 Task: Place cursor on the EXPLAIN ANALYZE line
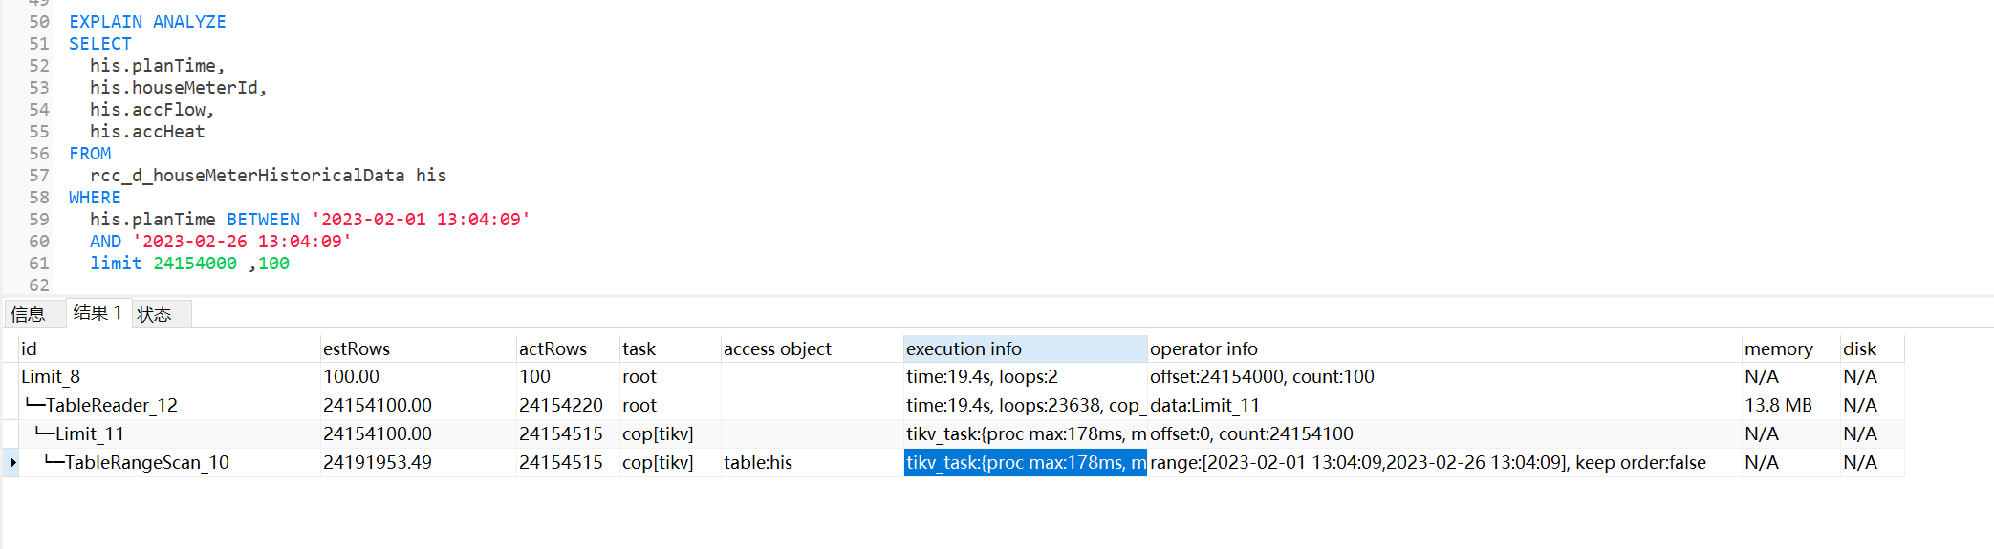tap(147, 22)
